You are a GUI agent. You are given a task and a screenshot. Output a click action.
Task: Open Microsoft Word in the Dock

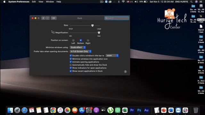[x=171, y=110]
